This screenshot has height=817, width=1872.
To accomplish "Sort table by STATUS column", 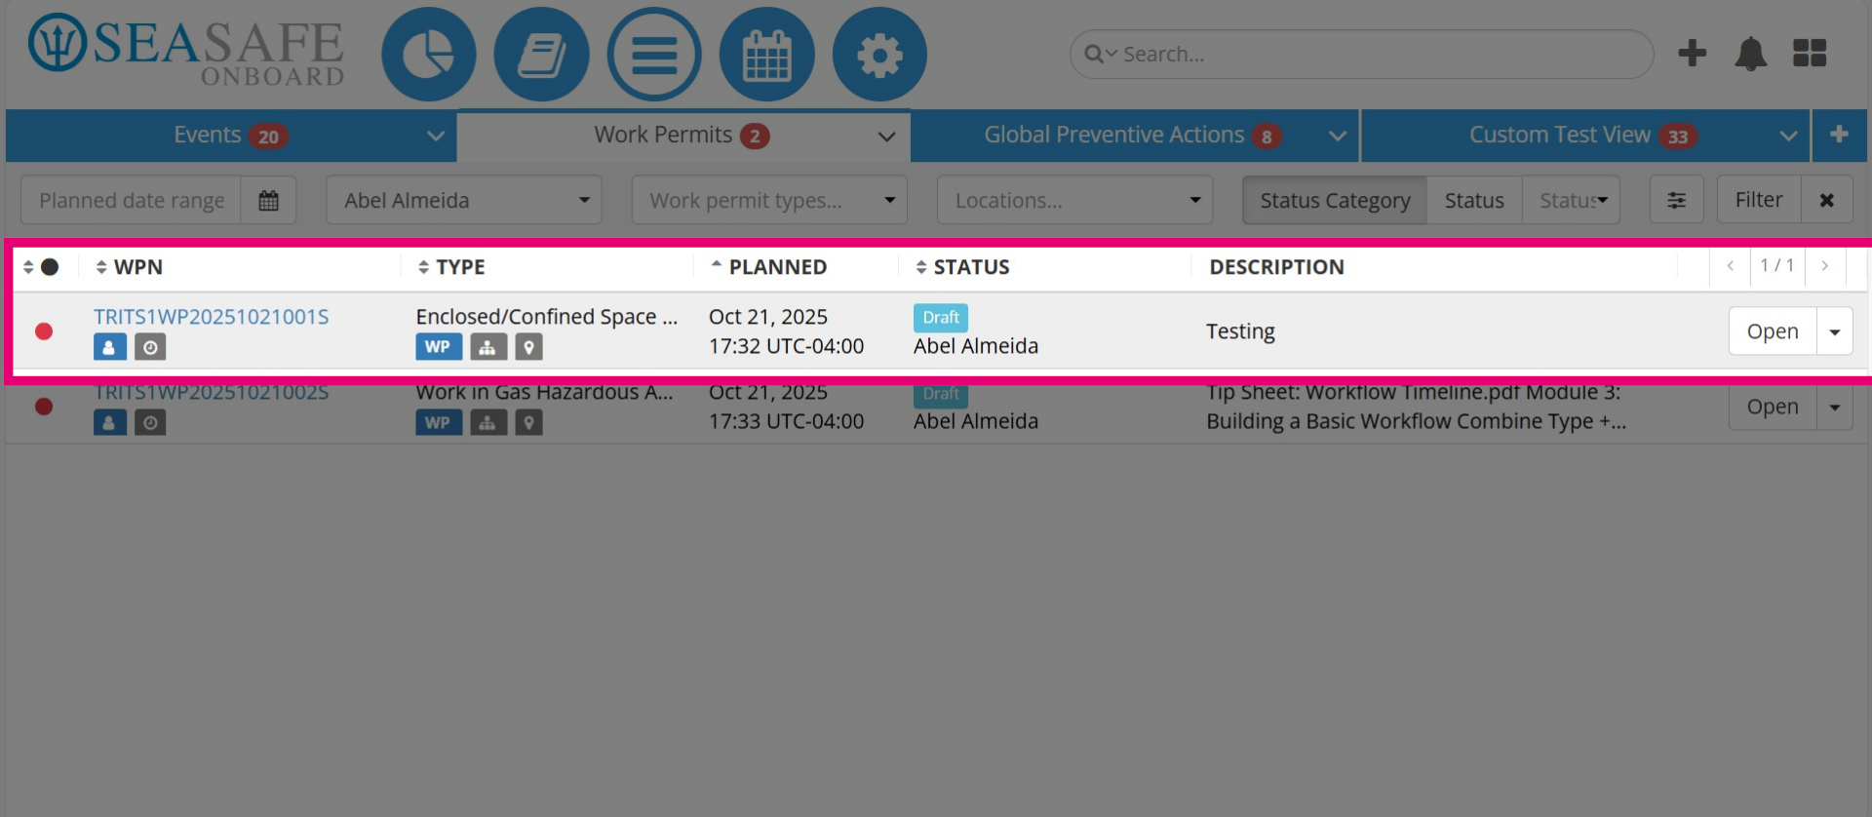I will point(962,267).
